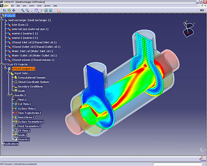Screen dimensions: 207x166
Task: Click the Surface Plots.1 icon
Action: [16, 108]
